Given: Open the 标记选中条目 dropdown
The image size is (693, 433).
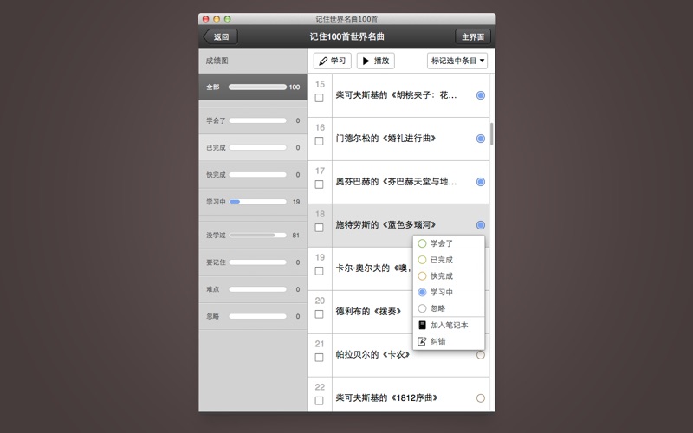Looking at the screenshot, I should tap(457, 61).
